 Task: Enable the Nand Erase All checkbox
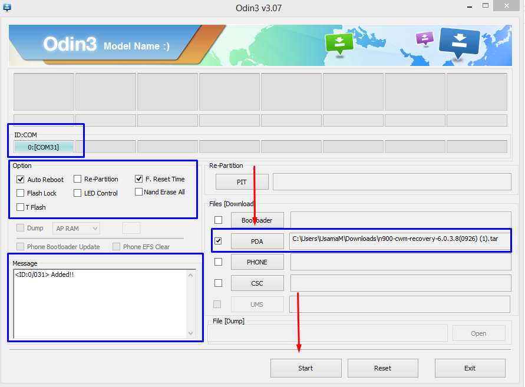[x=139, y=192]
